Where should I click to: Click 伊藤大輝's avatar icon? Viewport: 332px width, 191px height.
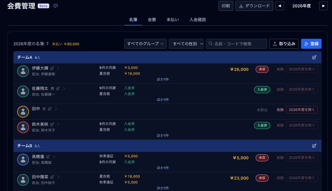pyautogui.click(x=23, y=71)
